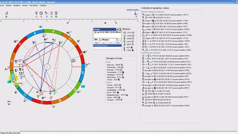Click the event row dated 17.12.2020 10:03:57

[x=165, y=15]
